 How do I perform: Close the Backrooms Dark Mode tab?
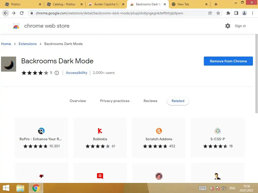[x=165, y=5]
